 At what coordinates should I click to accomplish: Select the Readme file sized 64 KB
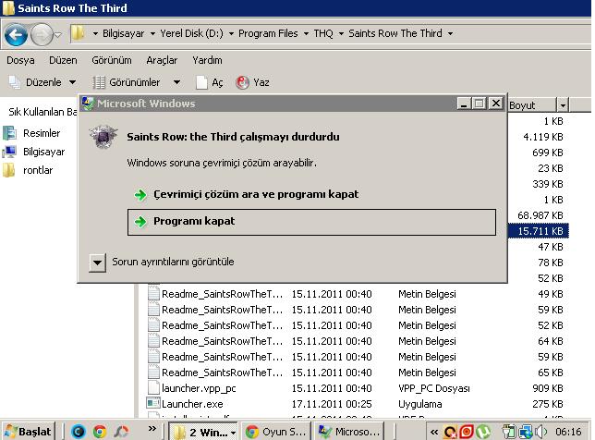(x=222, y=341)
